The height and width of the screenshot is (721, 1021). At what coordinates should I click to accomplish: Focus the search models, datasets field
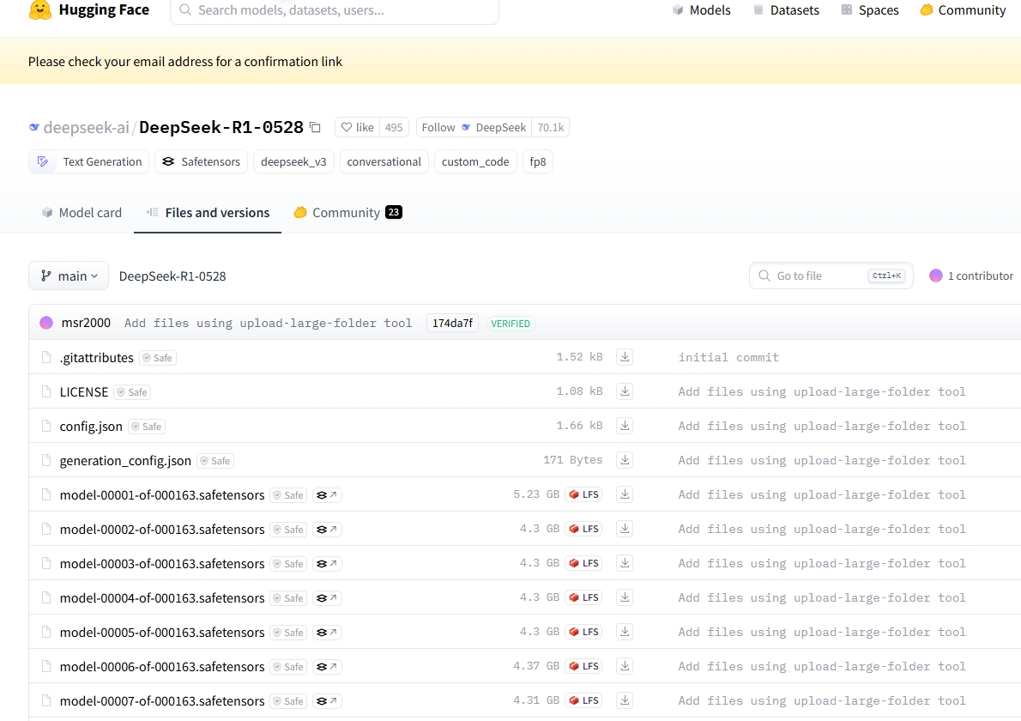pyautogui.click(x=334, y=10)
